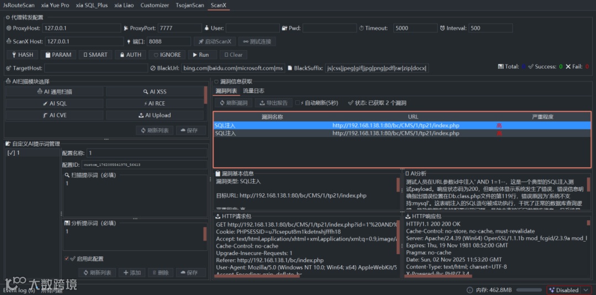596x295 pixels.
Task: Click the AUTH button
Action: pos(130,54)
